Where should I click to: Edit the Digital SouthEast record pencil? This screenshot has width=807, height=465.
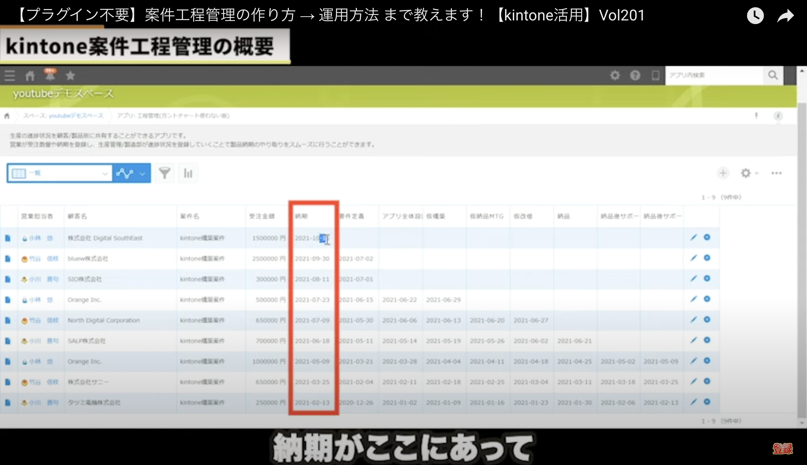693,237
